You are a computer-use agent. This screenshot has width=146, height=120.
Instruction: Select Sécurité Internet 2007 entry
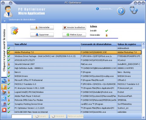pos(74,64)
